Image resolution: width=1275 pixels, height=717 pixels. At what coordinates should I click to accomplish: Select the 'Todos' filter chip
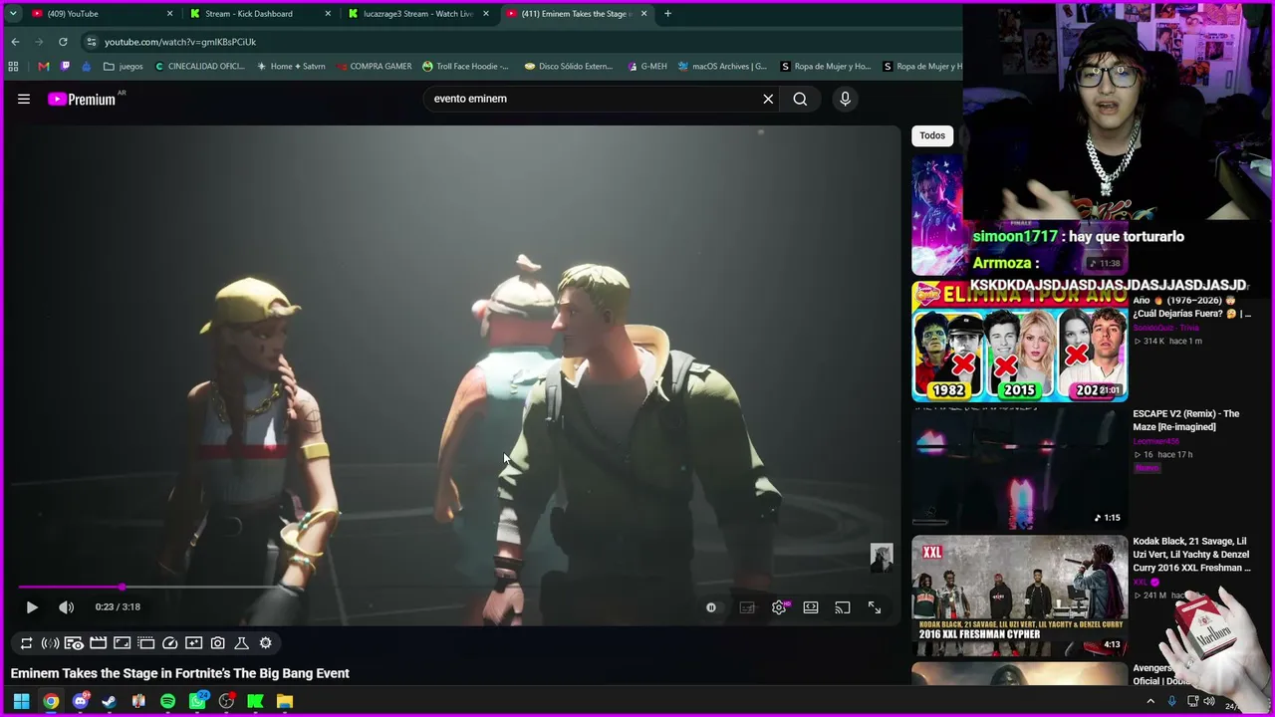coord(932,135)
